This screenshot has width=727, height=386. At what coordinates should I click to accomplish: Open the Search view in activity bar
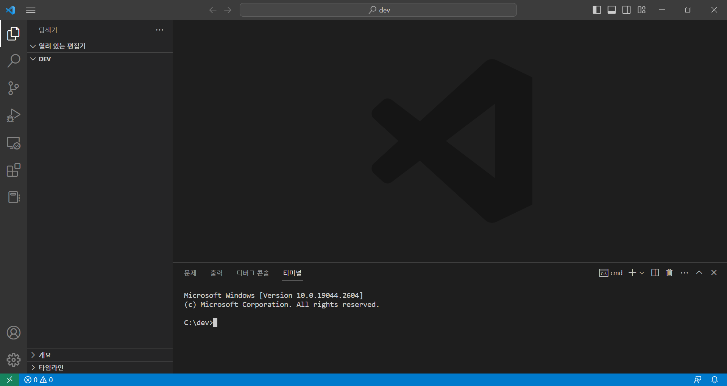point(14,61)
